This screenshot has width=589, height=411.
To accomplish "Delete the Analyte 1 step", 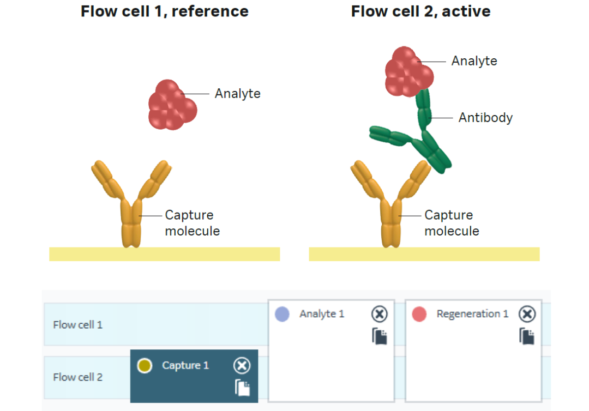I will coord(379,314).
